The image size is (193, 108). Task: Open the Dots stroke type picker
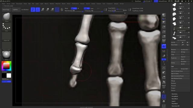click(7, 27)
